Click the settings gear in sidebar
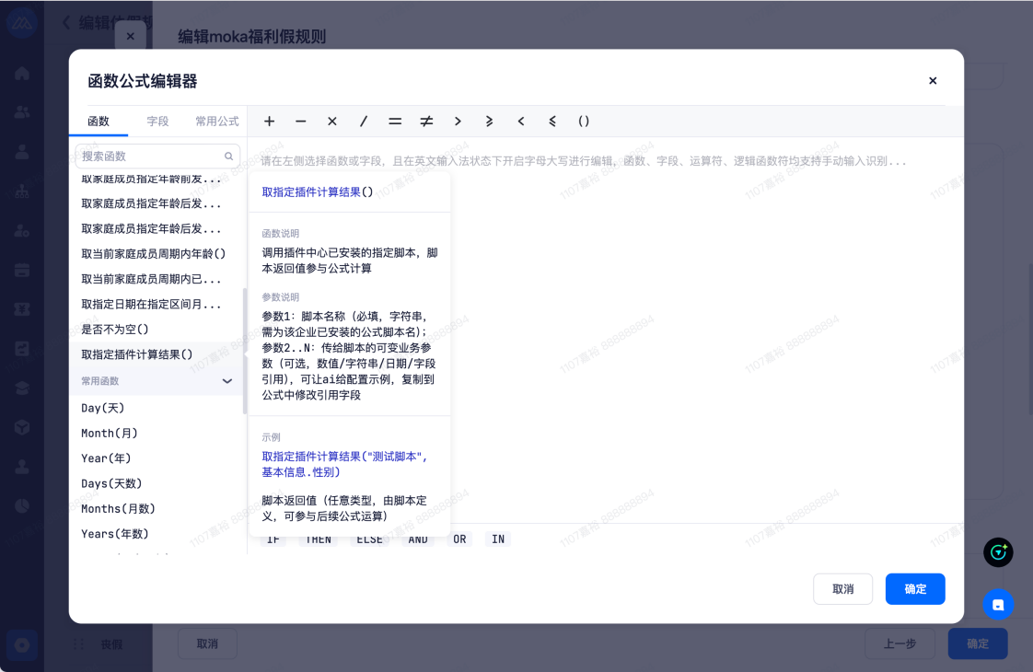The height and width of the screenshot is (672, 1033). tap(22, 645)
